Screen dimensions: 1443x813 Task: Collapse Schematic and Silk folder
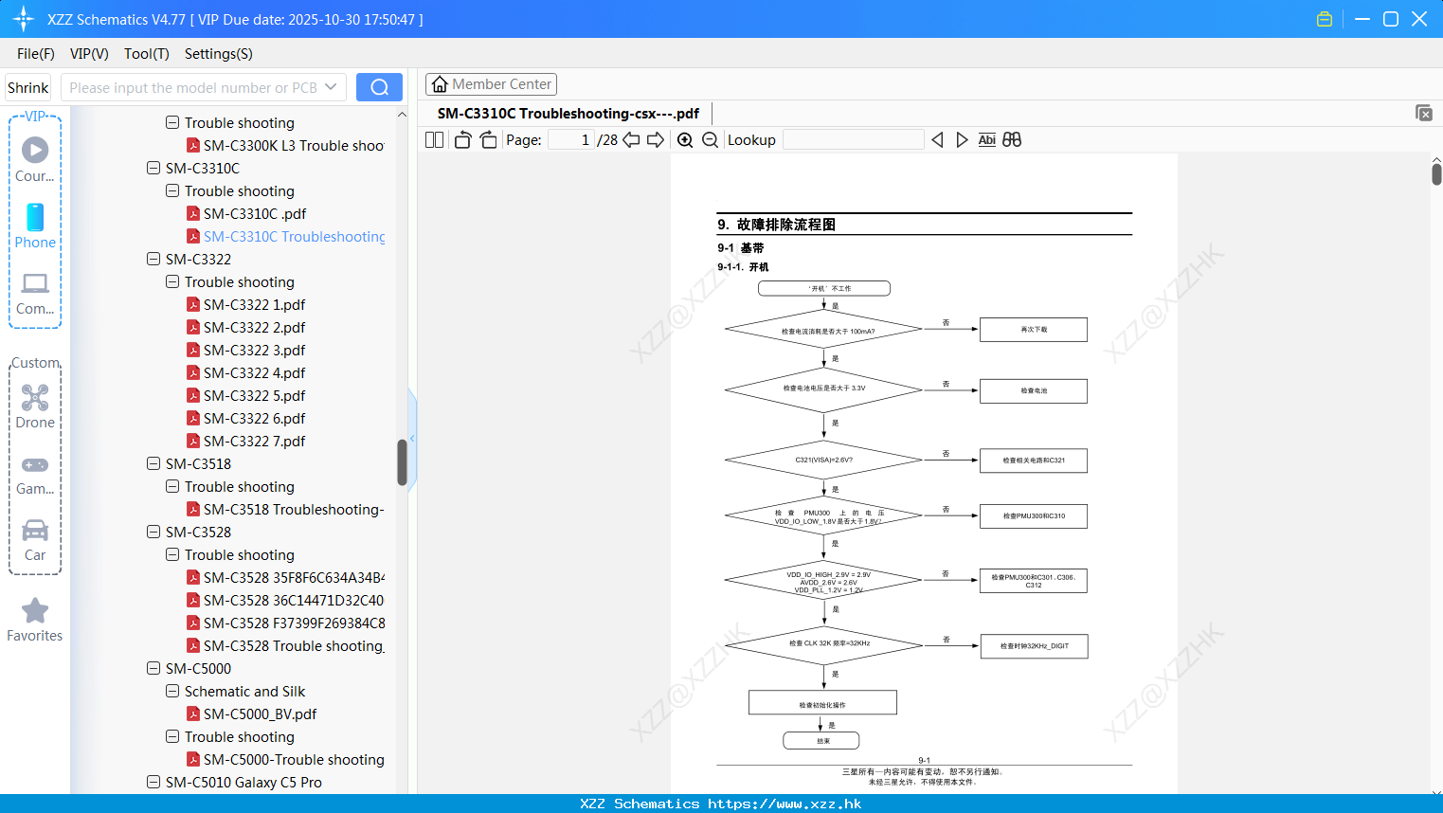click(x=172, y=691)
